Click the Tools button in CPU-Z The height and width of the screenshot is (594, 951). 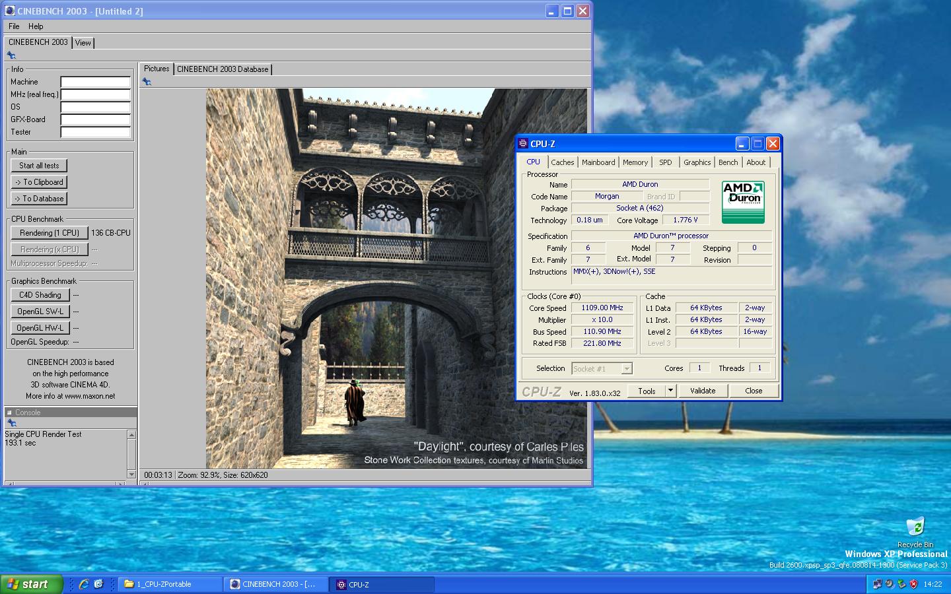coord(647,391)
